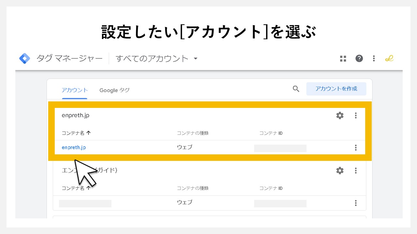
Task: Click the アカウントを作成 button
Action: (336, 89)
